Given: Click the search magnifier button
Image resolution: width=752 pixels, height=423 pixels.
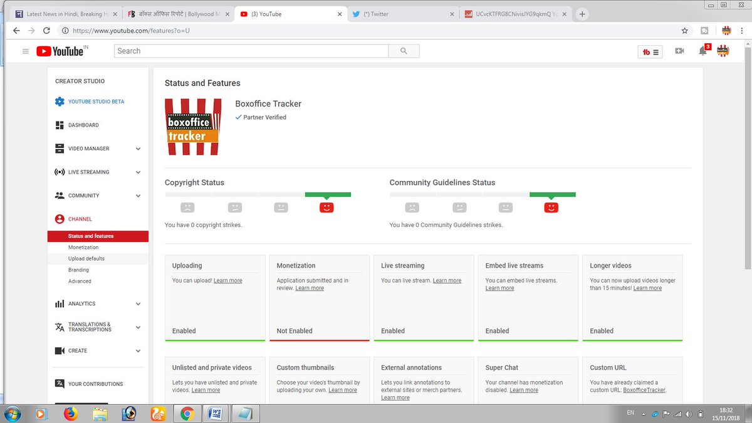Looking at the screenshot, I should click(x=404, y=51).
